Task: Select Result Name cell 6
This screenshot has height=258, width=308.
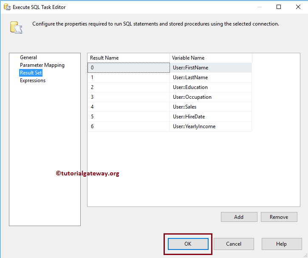Action: [x=129, y=126]
